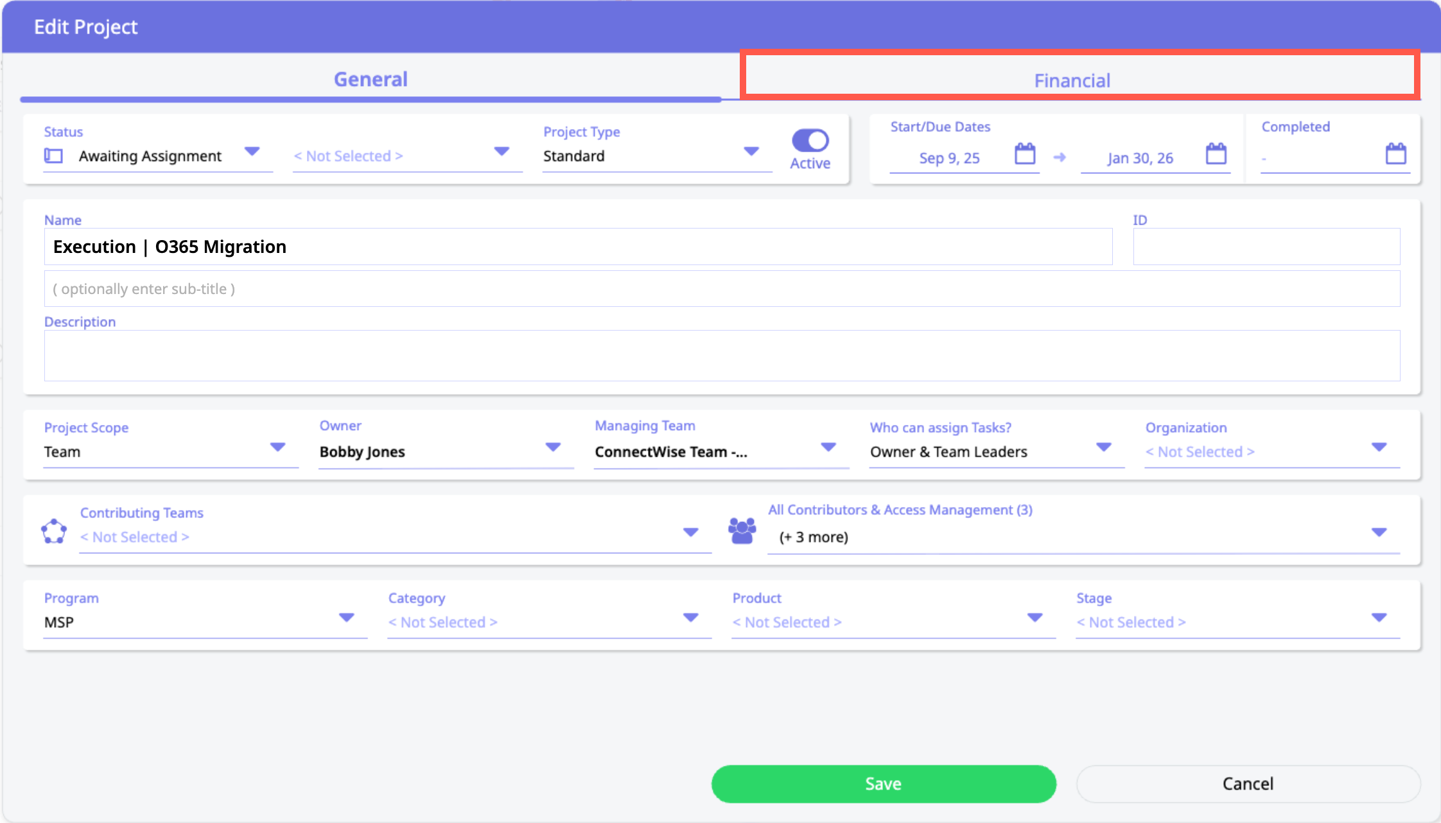Click into the Description text area

[x=722, y=356]
